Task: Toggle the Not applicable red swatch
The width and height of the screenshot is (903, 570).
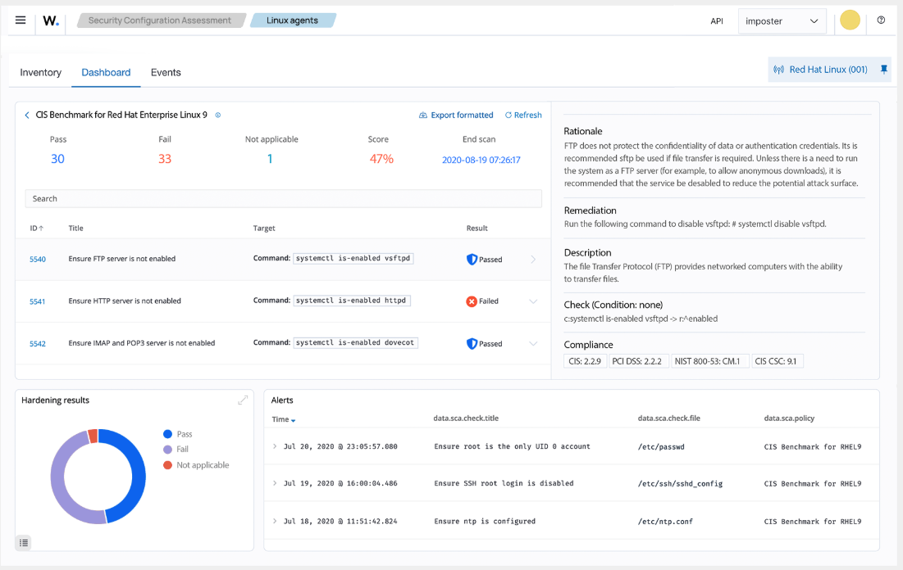Action: click(x=167, y=464)
